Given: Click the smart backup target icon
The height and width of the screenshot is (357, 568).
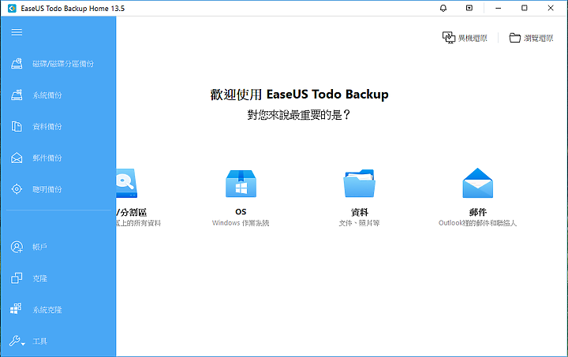Looking at the screenshot, I should (x=17, y=189).
